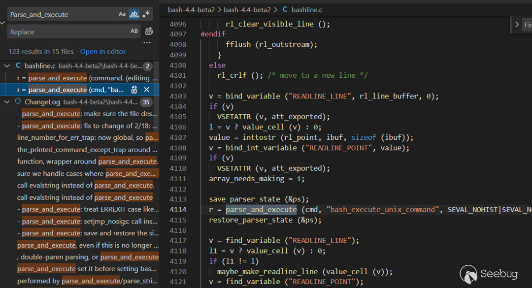532x288 pixels.
Task: Click the search input containing Parse_and_execute
Action: [62, 14]
